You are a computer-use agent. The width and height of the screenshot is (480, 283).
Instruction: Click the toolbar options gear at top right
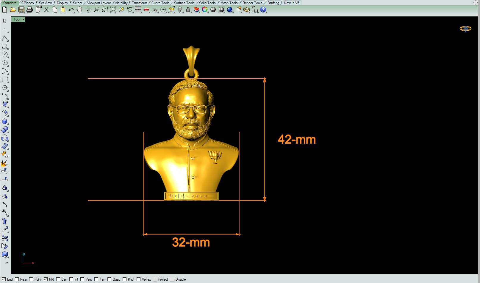[x=476, y=2]
